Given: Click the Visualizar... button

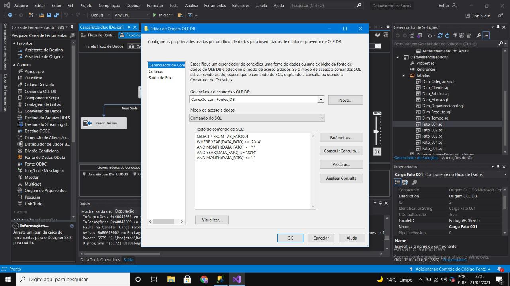Looking at the screenshot, I should [x=212, y=220].
